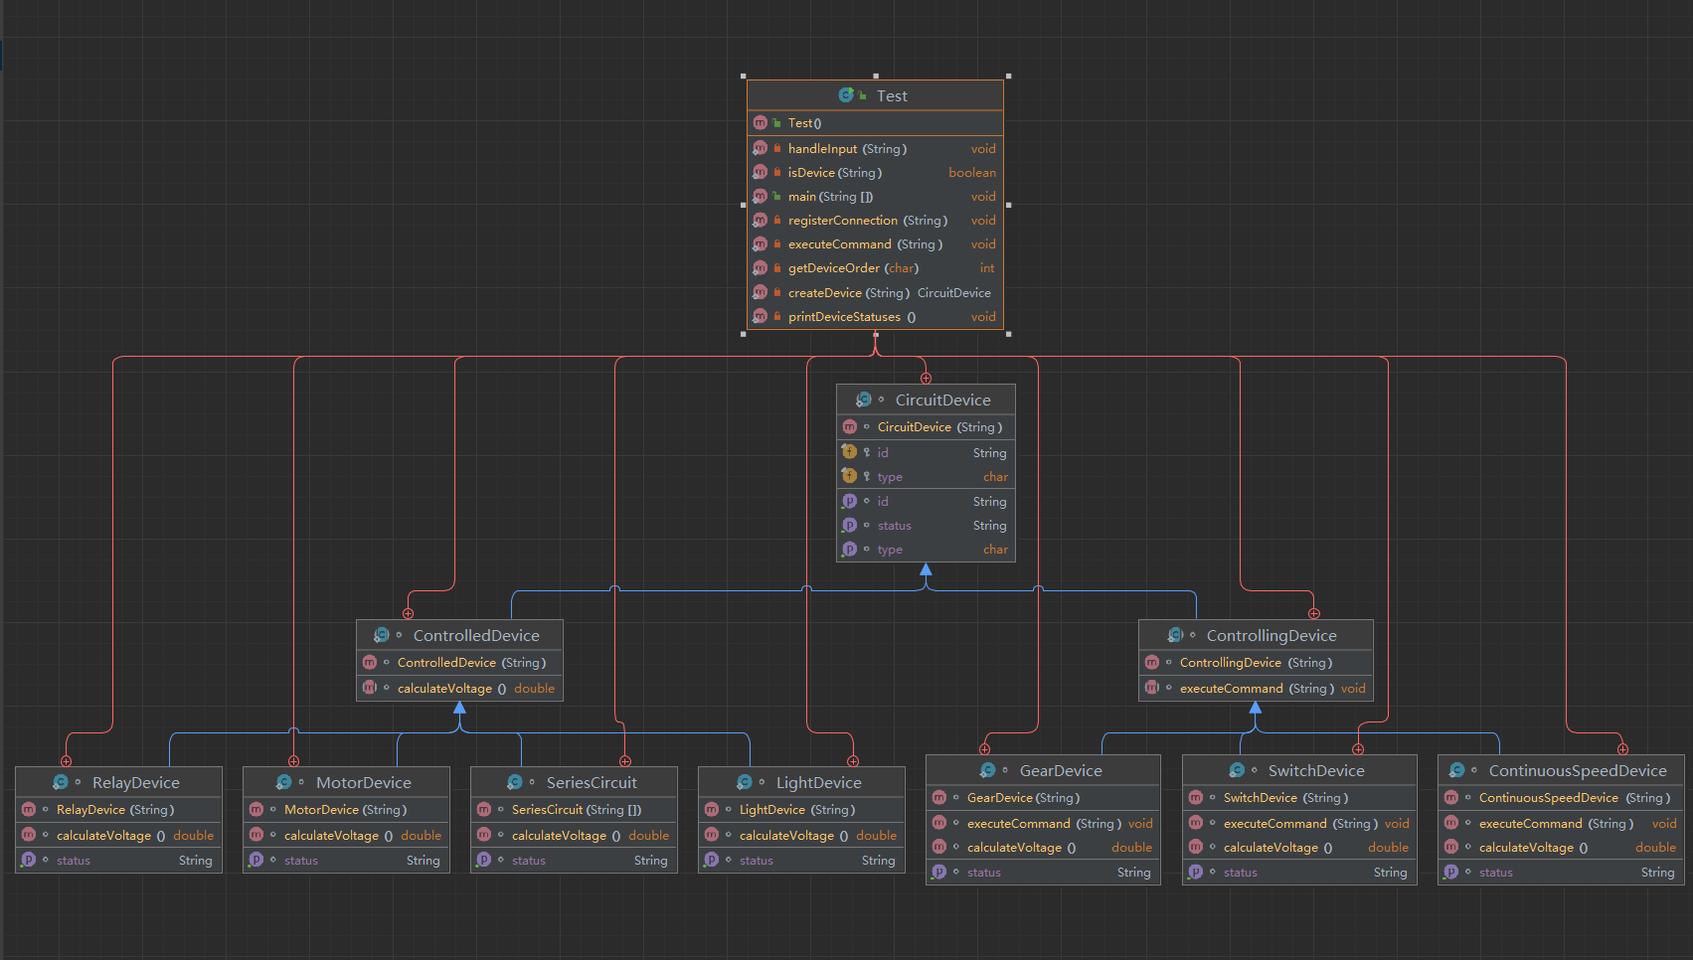Click ControlledDevice class icon
The height and width of the screenshot is (960, 1693).
pos(382,635)
